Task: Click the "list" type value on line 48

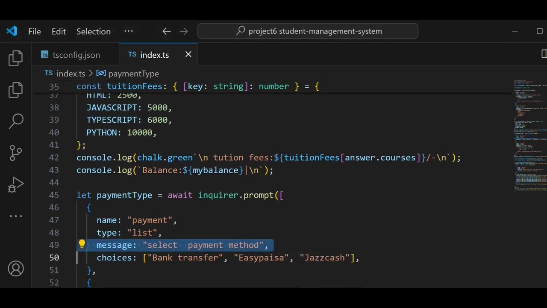Action: pos(142,233)
